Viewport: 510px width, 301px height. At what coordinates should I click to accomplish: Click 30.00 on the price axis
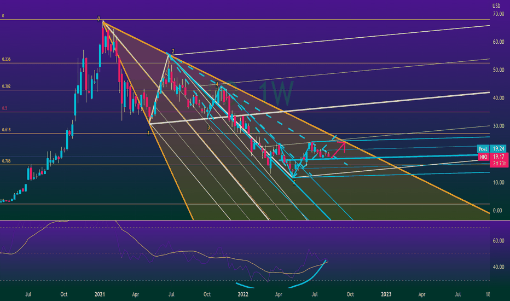[499, 126]
